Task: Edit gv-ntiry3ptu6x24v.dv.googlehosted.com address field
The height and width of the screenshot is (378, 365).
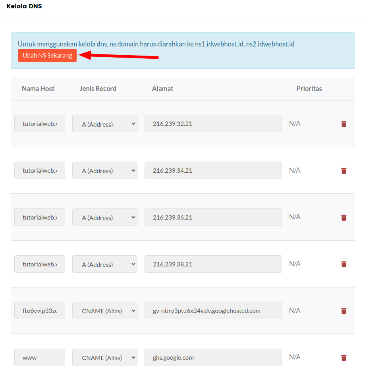Action: click(213, 310)
